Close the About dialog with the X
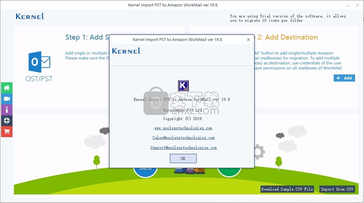The width and height of the screenshot is (364, 203). click(248, 40)
